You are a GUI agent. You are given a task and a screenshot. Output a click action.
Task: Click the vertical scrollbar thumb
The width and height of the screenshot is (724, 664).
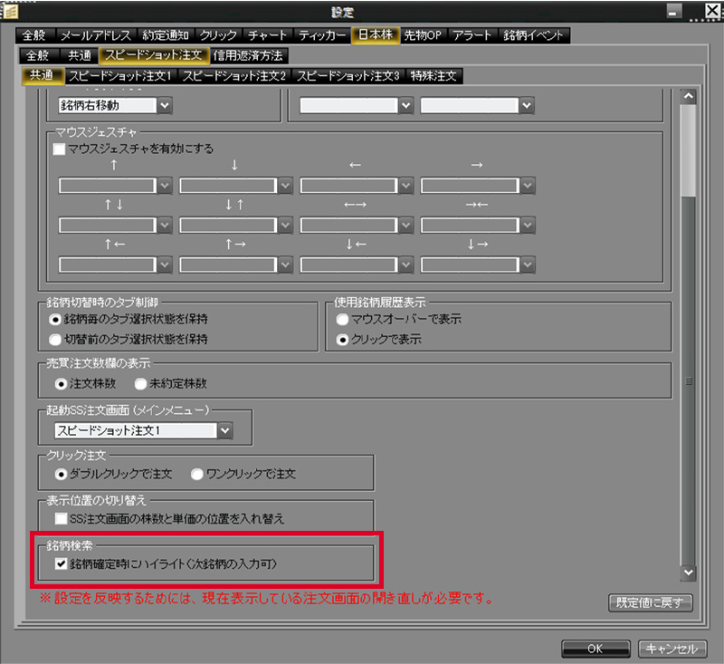click(x=689, y=150)
